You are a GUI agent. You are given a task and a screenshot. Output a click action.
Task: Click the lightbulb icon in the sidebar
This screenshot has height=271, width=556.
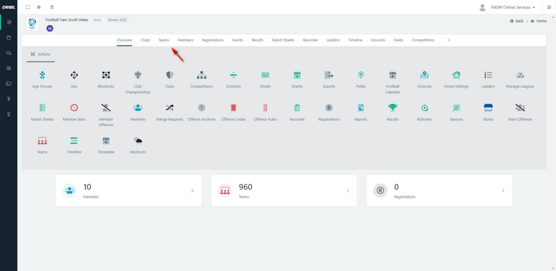[9, 115]
